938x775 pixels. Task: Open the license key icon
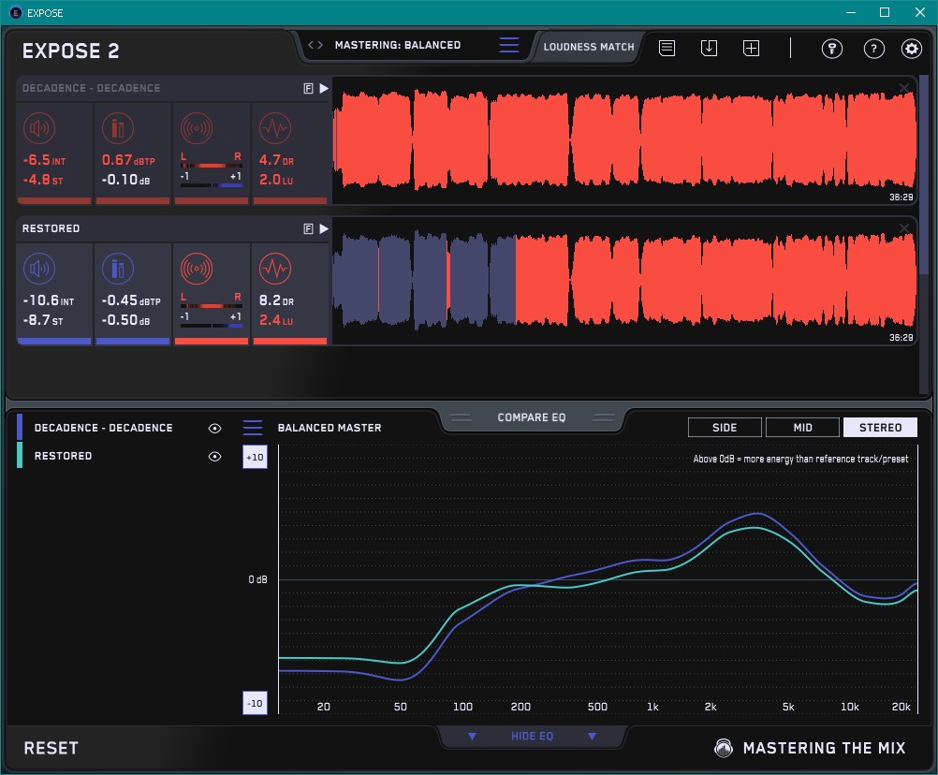coord(831,49)
